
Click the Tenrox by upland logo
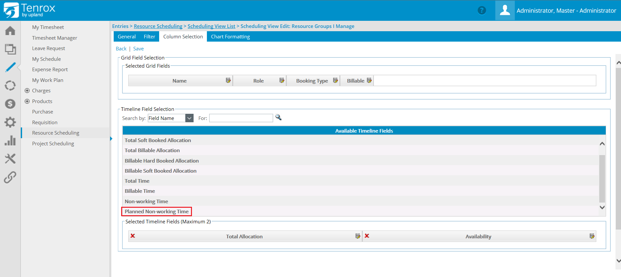[29, 10]
